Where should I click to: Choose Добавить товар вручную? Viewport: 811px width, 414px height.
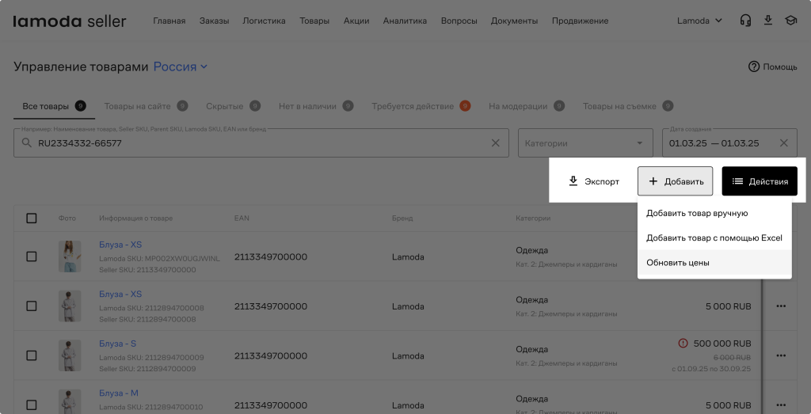[714, 213]
